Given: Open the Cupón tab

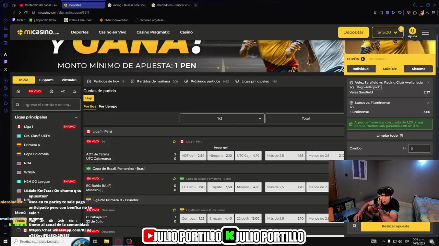Looking at the screenshot, I should 356,59.
